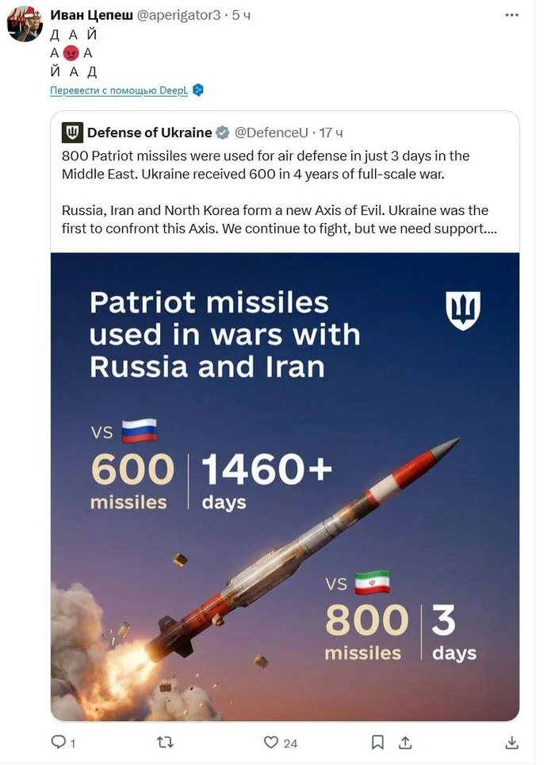This screenshot has width=555, height=765.
Task: Click the download arrow icon
Action: click(x=511, y=742)
